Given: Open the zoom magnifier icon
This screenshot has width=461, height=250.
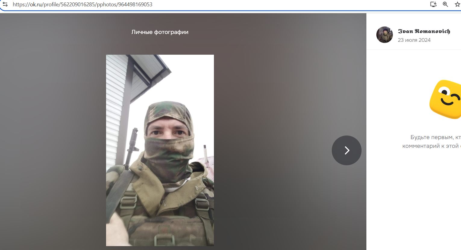Looking at the screenshot, I should (445, 4).
